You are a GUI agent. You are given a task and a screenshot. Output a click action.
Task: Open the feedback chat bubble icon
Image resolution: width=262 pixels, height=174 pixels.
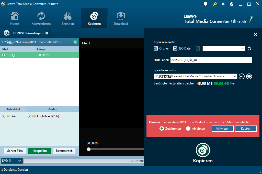click(x=206, y=4)
